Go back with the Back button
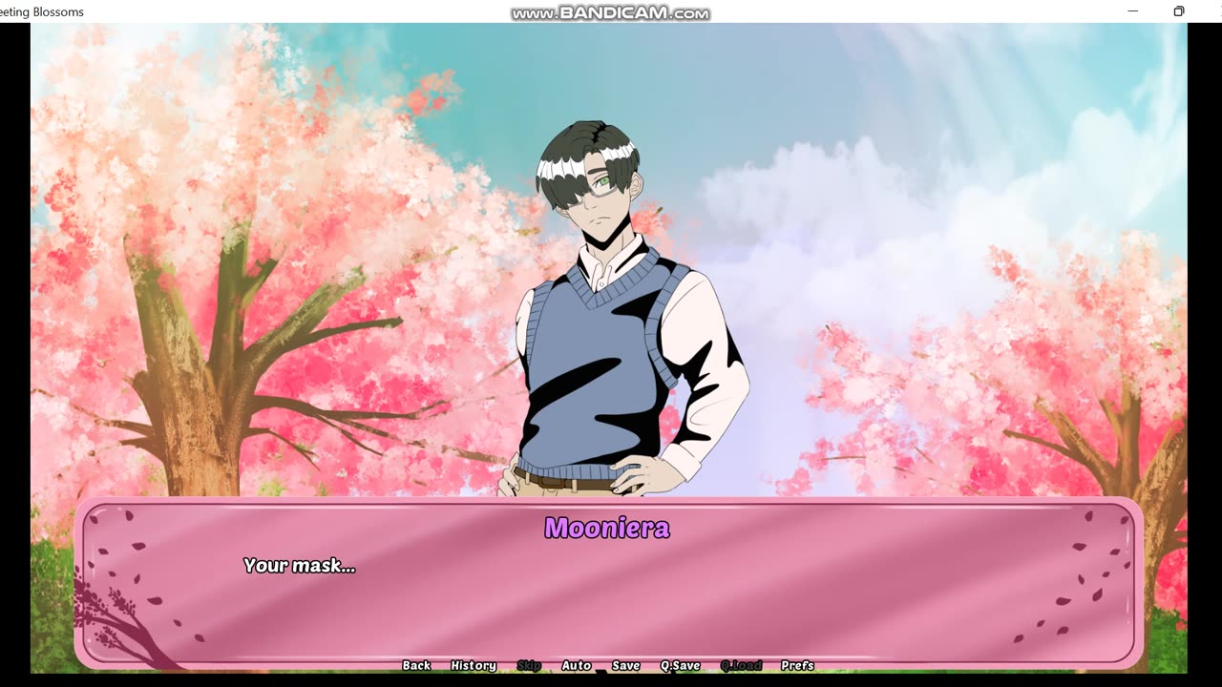Viewport: 1222px width, 687px height. (416, 665)
